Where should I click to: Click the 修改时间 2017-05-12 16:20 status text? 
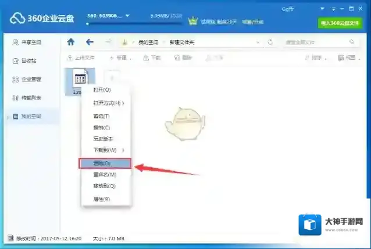pos(48,239)
